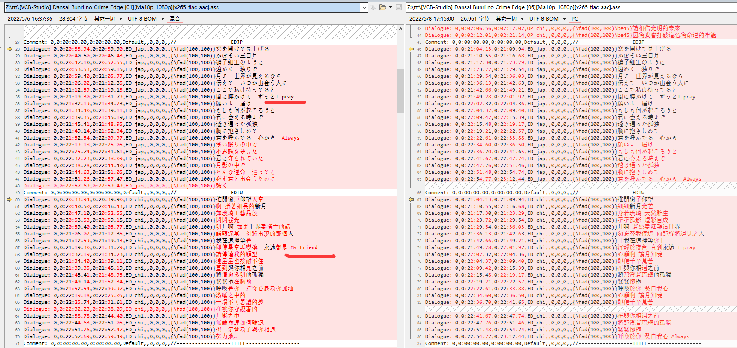The height and width of the screenshot is (348, 737).
Task: Open the left pane UTF-8 BOM encoding dropdown
Action: 162,19
